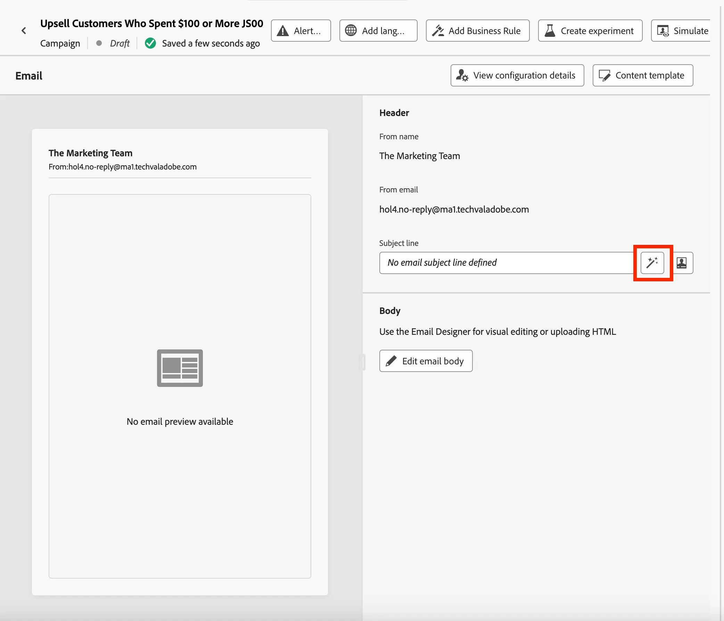Click the From email address value
724x621 pixels.
coord(454,209)
